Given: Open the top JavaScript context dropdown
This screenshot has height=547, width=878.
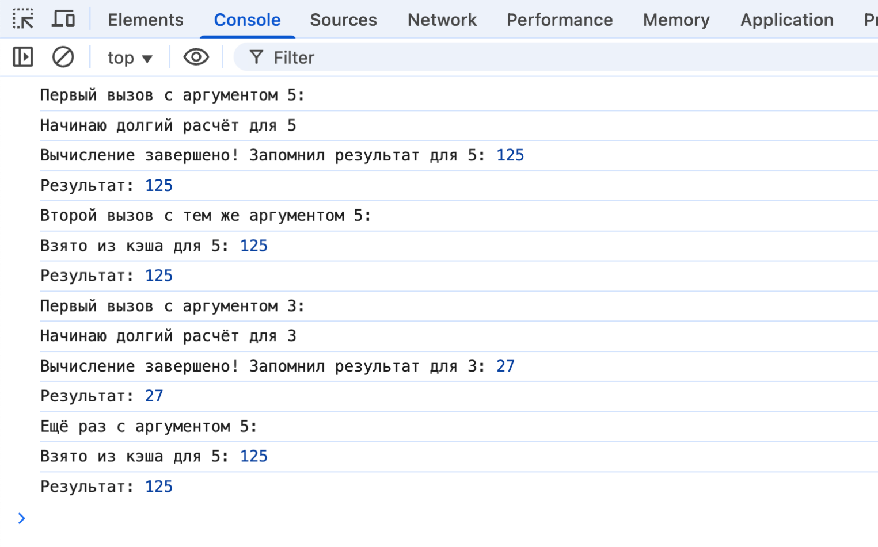Looking at the screenshot, I should tap(130, 58).
